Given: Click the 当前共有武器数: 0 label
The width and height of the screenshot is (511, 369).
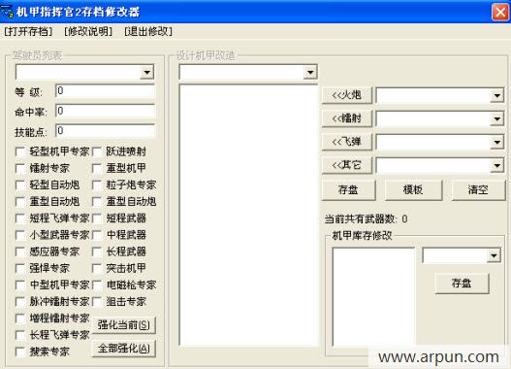Looking at the screenshot, I should [366, 219].
